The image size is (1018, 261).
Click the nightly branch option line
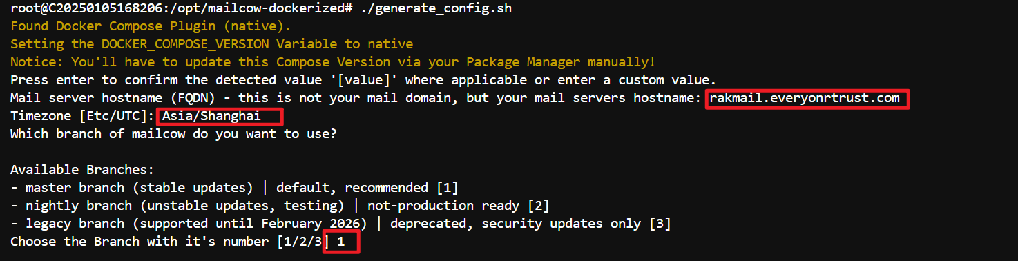coord(280,206)
